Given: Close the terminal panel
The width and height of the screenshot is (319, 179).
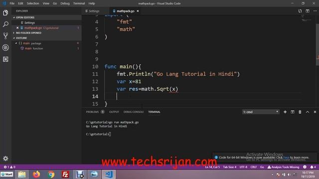Looking at the screenshot, I should pyautogui.click(x=315, y=112).
